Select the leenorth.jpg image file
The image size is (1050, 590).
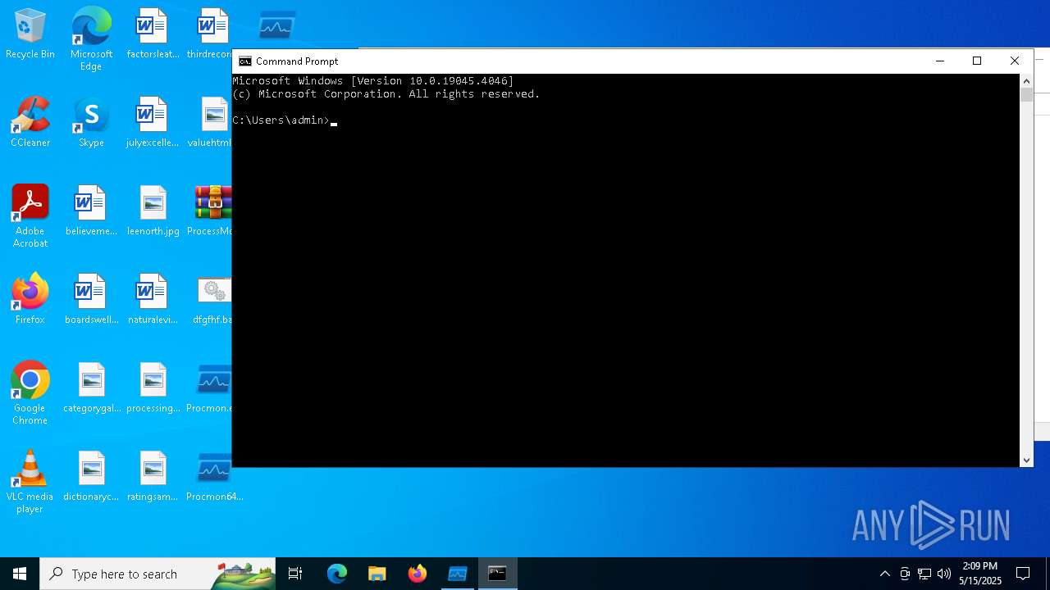[x=153, y=211]
